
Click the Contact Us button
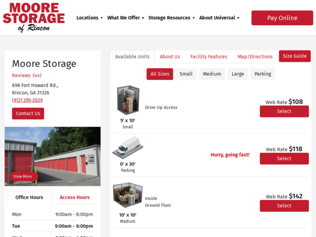[x=28, y=113]
